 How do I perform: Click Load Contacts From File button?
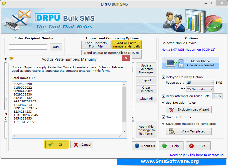click(x=96, y=45)
